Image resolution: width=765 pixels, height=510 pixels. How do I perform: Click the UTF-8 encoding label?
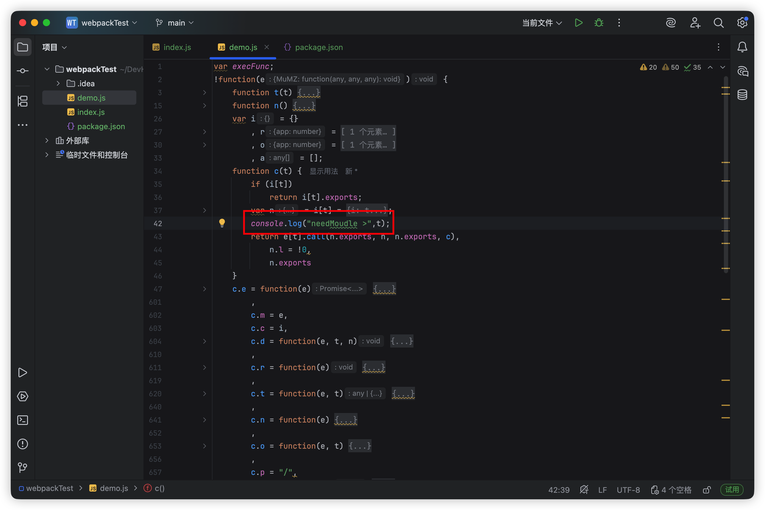[x=628, y=490]
